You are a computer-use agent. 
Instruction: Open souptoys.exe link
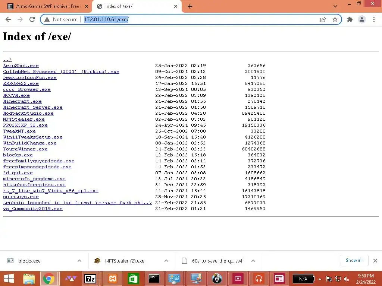[21, 197]
